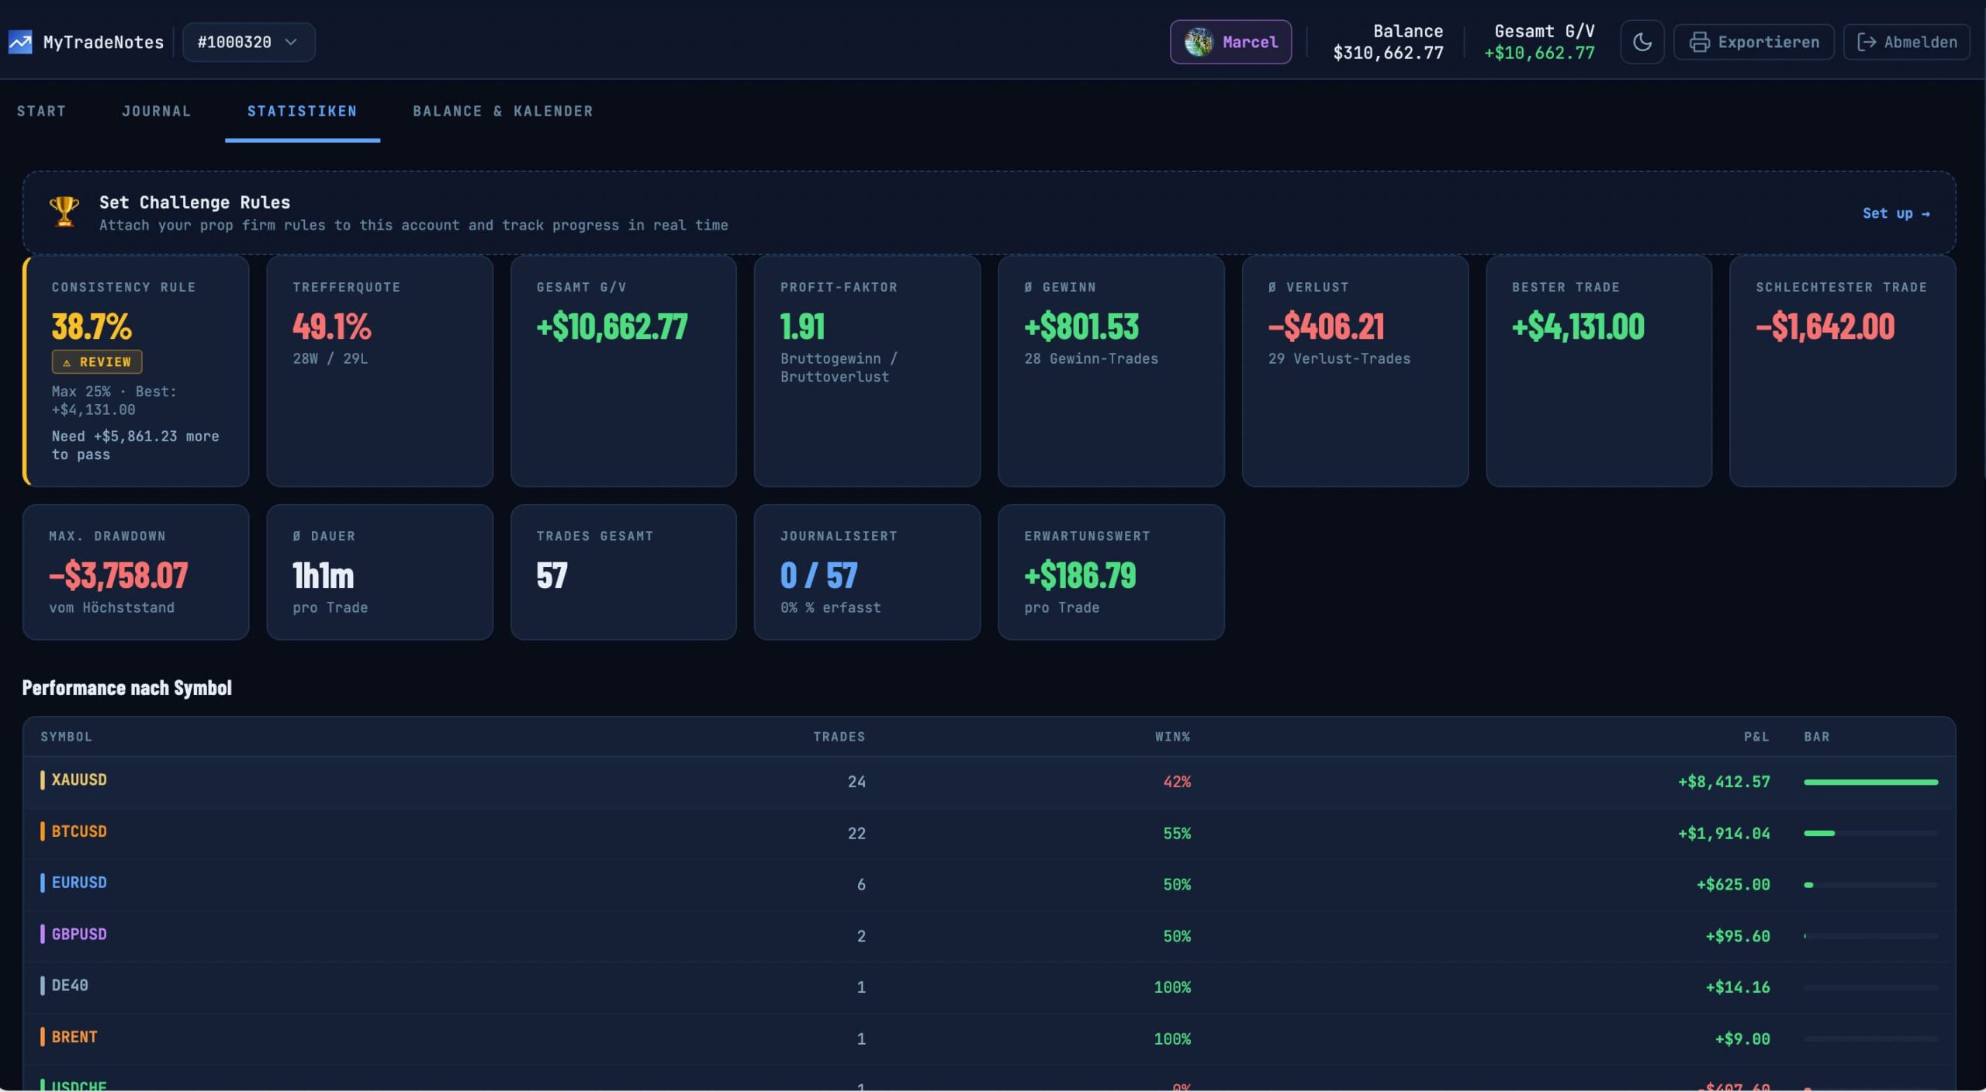
Task: Switch to the Start tab
Action: coord(41,111)
